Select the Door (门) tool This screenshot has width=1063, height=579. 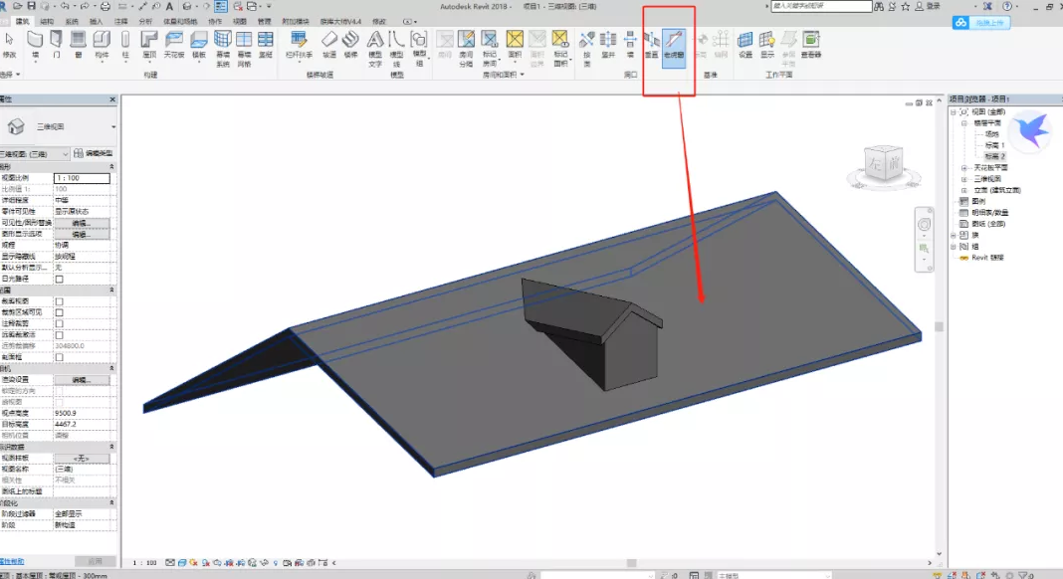coord(57,45)
